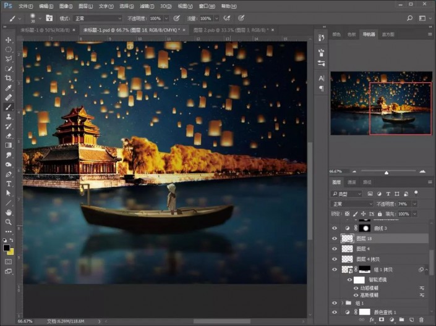Lock all layer properties

coord(380,214)
